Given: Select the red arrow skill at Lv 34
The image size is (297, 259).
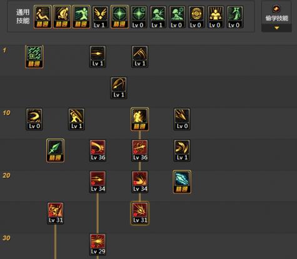Looking at the screenshot, I should tap(98, 182).
